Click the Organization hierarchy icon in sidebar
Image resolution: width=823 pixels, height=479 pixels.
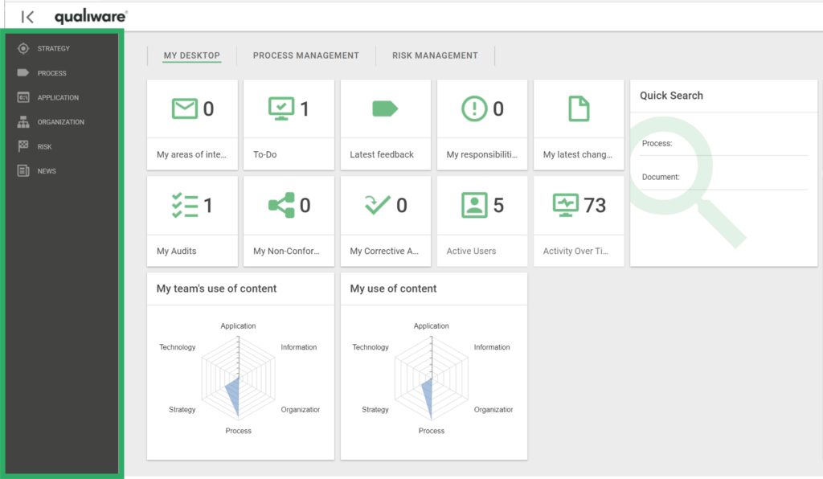23,122
